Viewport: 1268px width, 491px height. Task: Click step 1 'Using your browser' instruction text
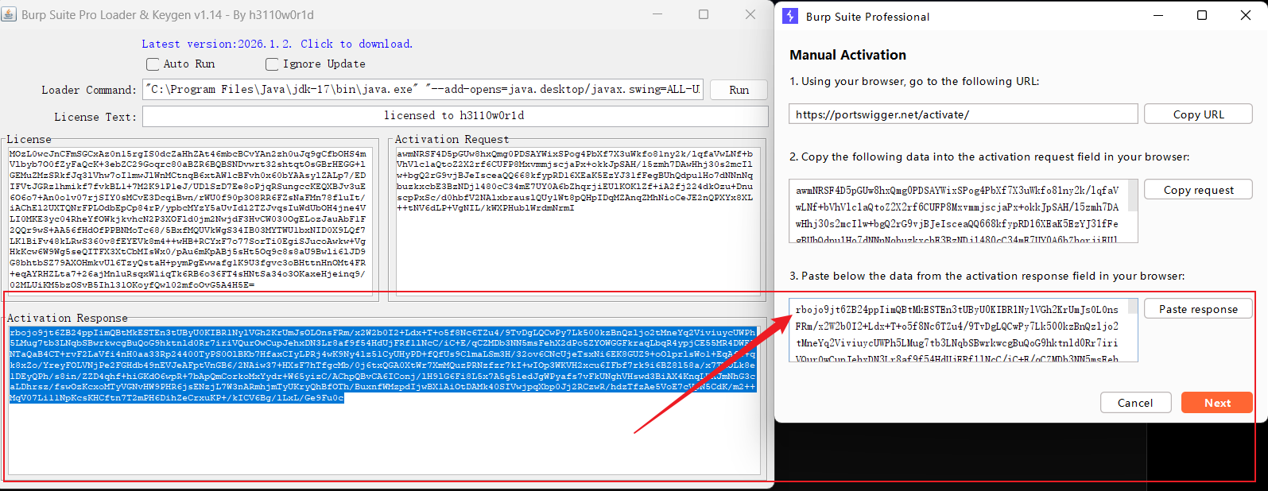(x=914, y=81)
